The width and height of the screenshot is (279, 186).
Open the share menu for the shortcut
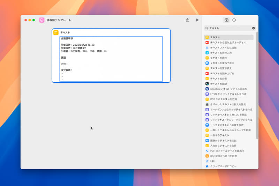point(188,20)
